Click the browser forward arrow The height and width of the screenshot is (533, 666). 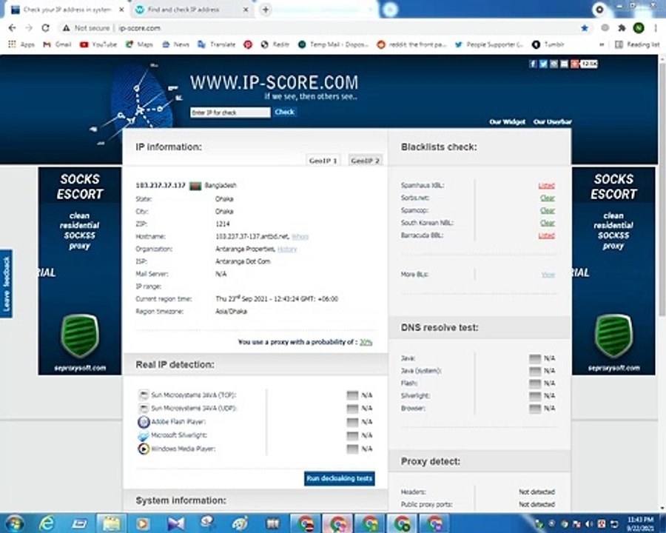coord(28,28)
